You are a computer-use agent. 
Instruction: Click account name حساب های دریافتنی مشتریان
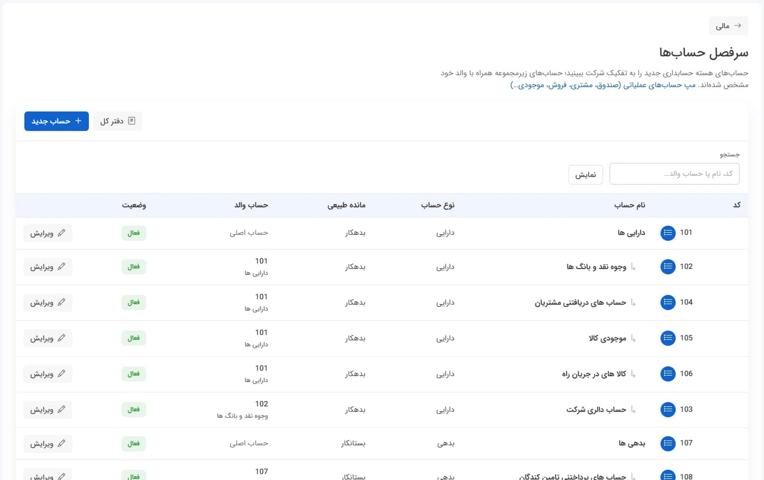pyautogui.click(x=580, y=302)
